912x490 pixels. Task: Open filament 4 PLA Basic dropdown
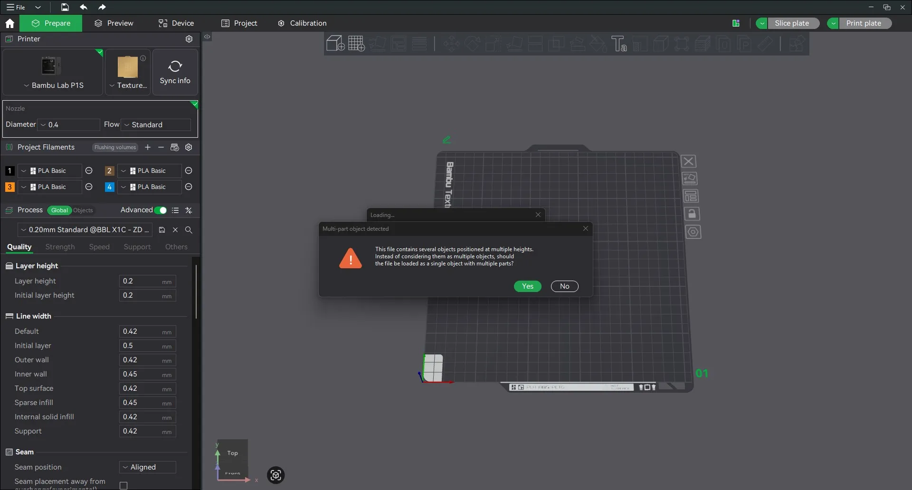point(149,187)
